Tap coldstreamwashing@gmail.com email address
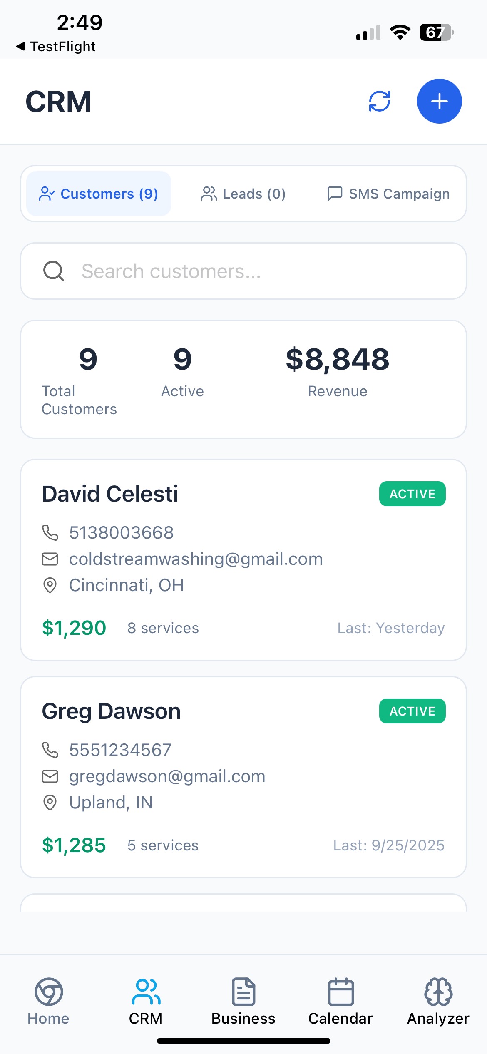Image resolution: width=487 pixels, height=1054 pixels. click(196, 559)
